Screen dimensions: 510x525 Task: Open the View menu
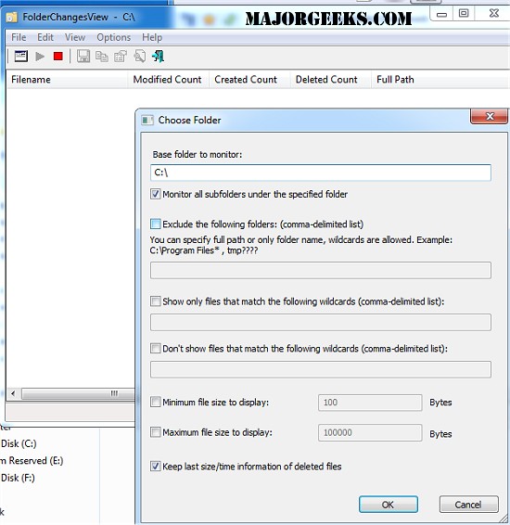pos(75,37)
